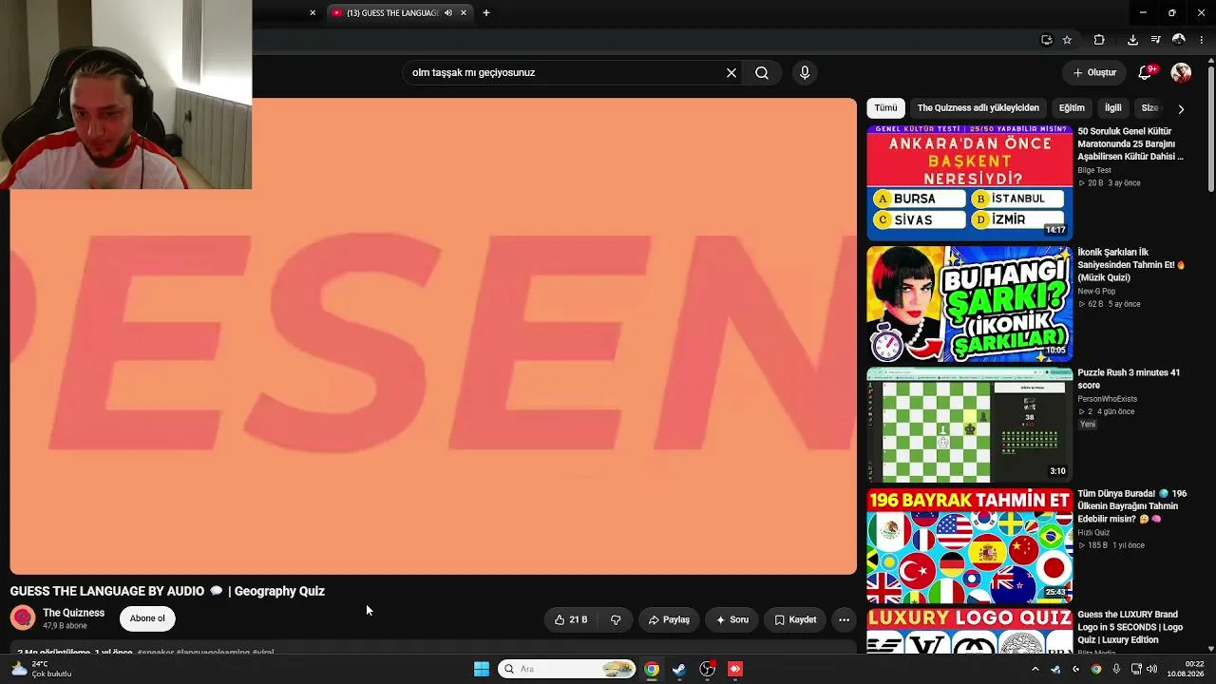Save video with Kaydet button

(x=795, y=619)
